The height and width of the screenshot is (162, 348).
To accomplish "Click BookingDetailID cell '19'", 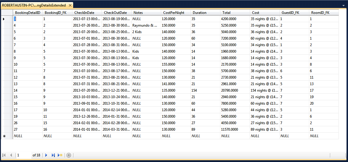I will pos(28,116).
